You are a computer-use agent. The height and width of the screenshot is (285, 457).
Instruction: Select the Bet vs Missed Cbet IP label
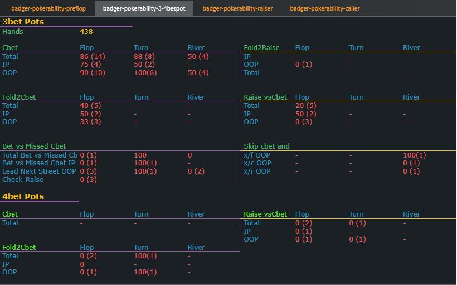tap(38, 163)
